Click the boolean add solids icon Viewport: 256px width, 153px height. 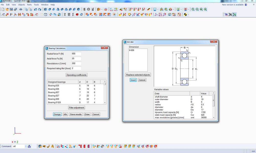[87, 15]
